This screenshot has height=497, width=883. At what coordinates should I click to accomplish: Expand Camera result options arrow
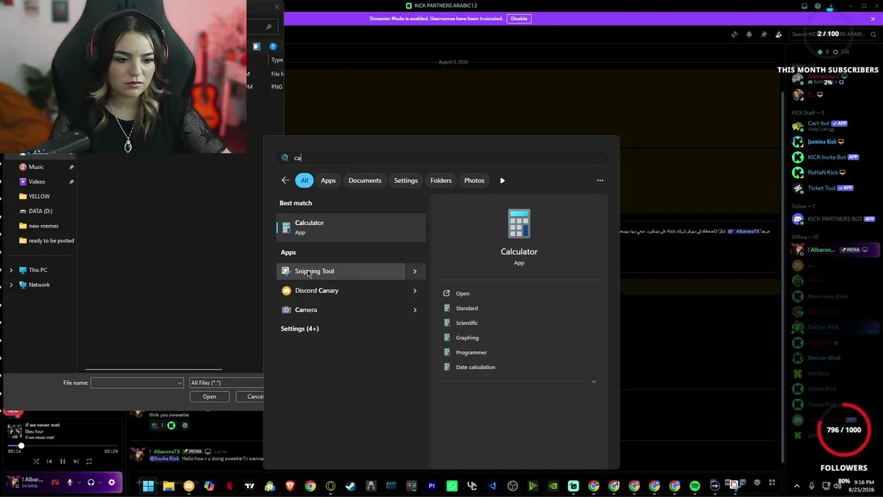415,310
